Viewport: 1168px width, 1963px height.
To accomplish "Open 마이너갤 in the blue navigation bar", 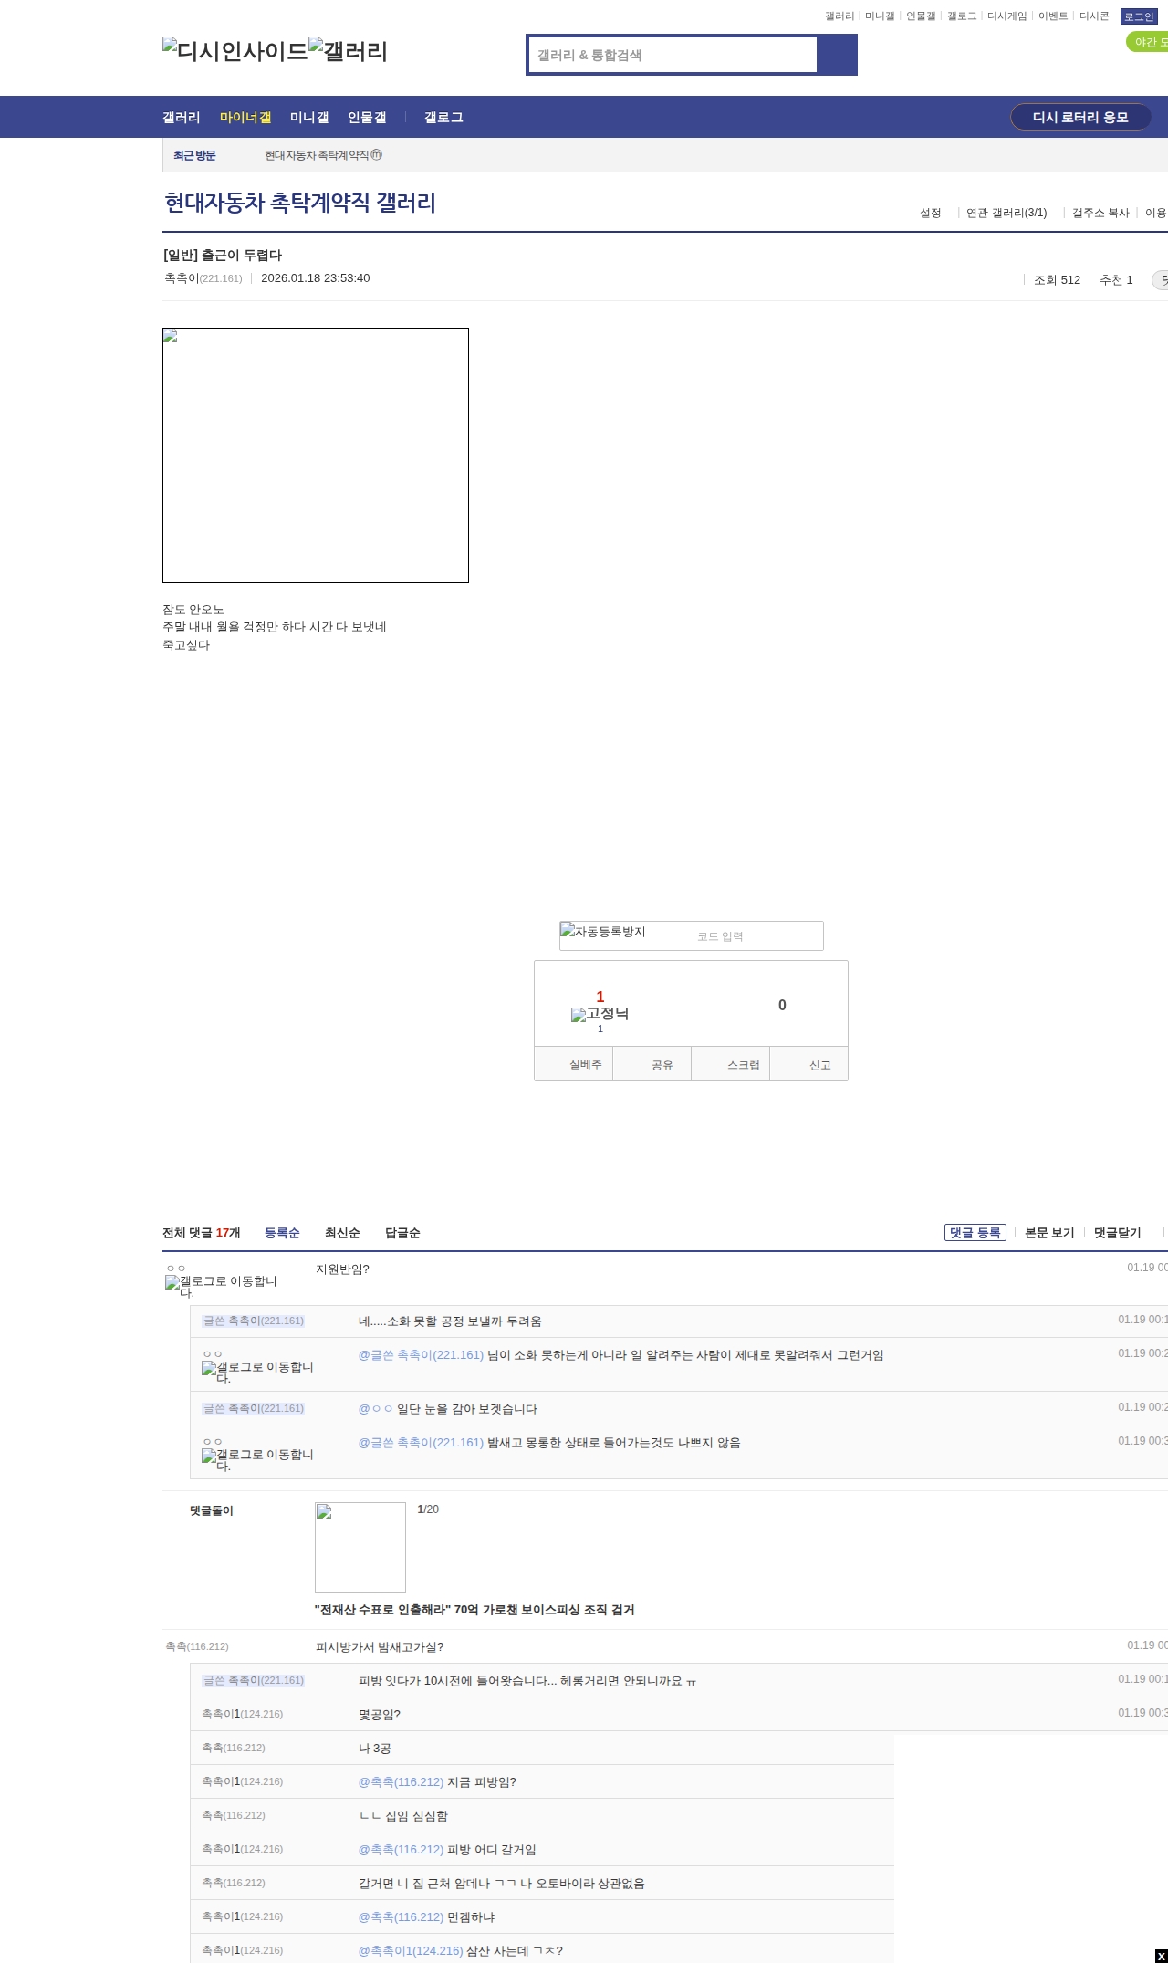I will (x=245, y=118).
